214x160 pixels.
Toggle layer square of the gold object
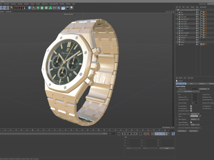[197, 31]
